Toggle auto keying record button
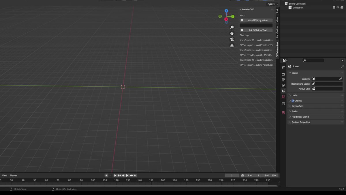This screenshot has width=346, height=195. point(106,175)
